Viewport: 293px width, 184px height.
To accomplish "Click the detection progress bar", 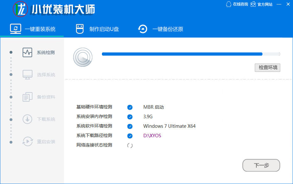I will (191, 54).
